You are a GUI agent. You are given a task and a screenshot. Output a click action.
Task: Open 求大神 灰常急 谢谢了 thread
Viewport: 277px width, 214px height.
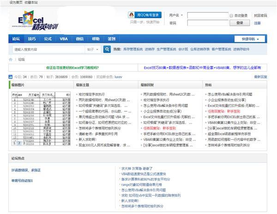(x=137, y=169)
